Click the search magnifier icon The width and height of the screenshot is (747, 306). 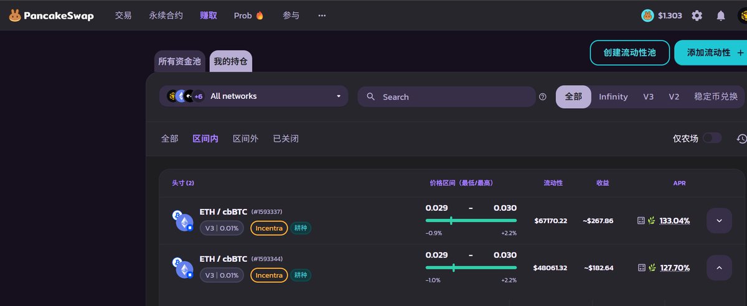[x=371, y=97]
